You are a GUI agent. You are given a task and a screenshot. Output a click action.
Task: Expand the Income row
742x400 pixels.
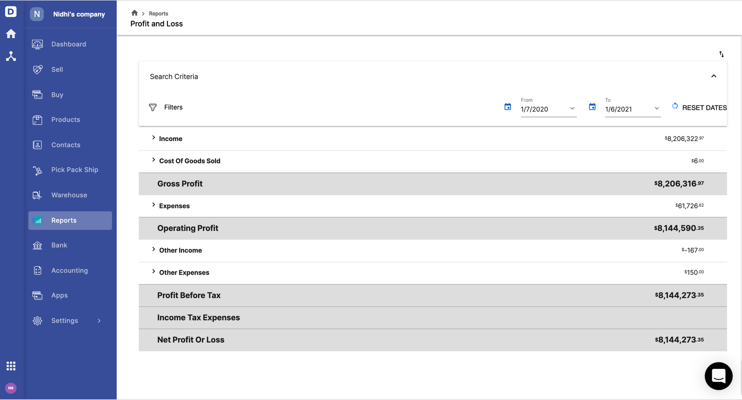tap(154, 138)
